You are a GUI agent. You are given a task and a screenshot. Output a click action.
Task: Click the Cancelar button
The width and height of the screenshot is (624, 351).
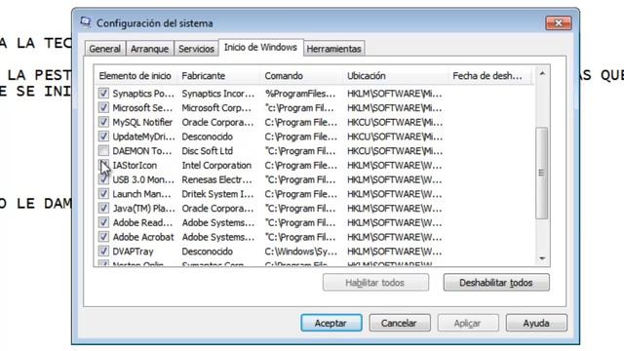tap(400, 323)
